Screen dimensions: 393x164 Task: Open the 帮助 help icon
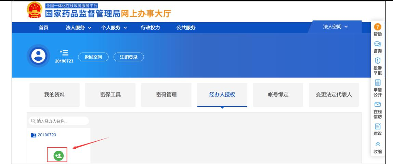click(378, 27)
